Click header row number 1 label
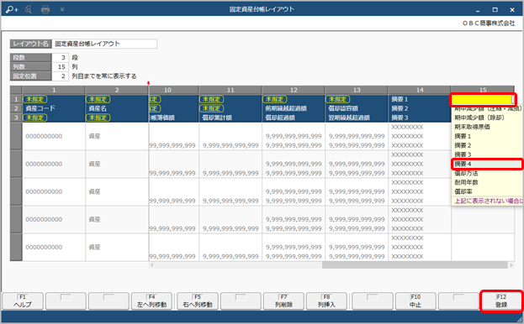This screenshot has width=524, height=324. click(16, 99)
